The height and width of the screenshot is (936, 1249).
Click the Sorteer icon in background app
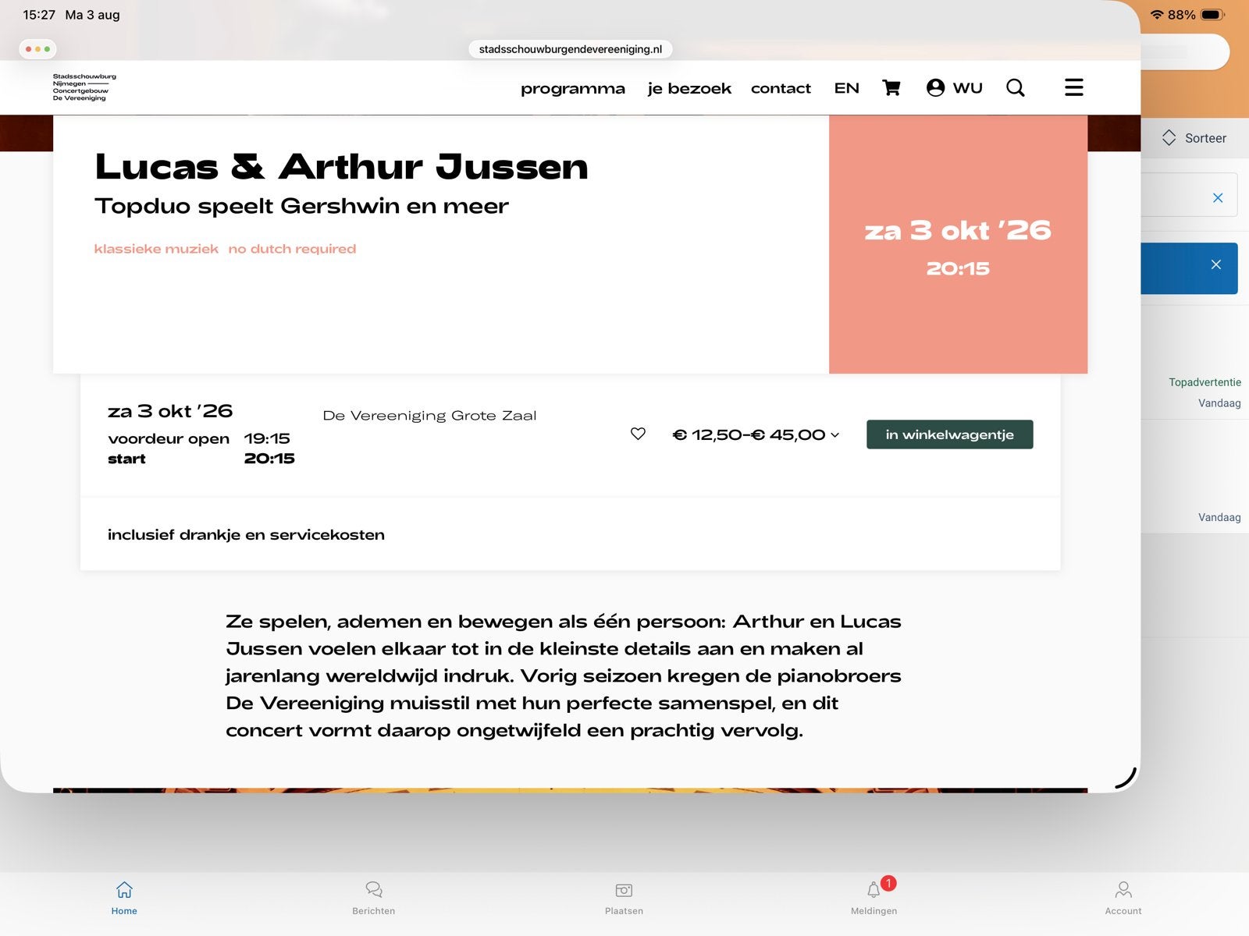[1169, 138]
